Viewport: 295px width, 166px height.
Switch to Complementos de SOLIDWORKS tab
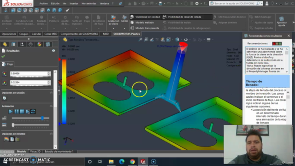(x=79, y=34)
